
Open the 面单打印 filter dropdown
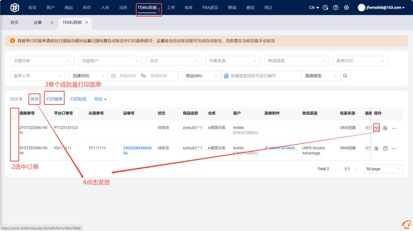click(360, 61)
